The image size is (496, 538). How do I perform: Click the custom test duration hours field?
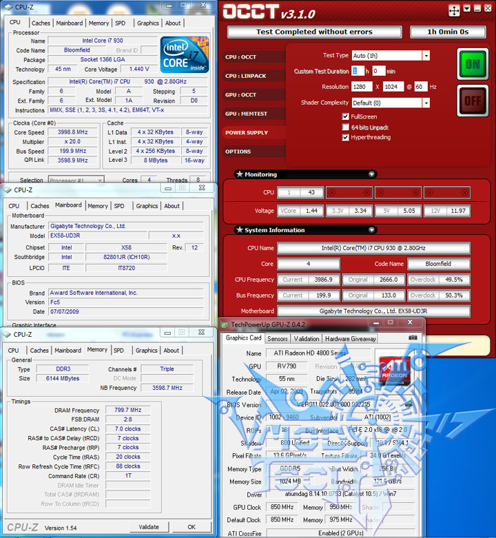[x=358, y=71]
